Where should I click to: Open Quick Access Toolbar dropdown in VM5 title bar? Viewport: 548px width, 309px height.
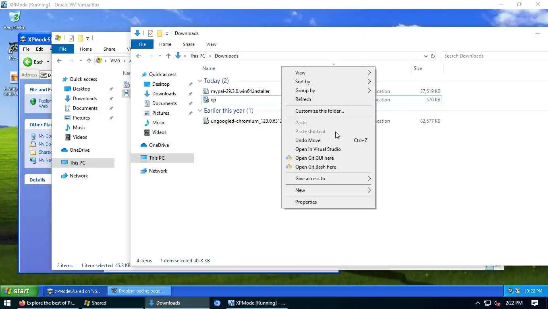tap(87, 39)
